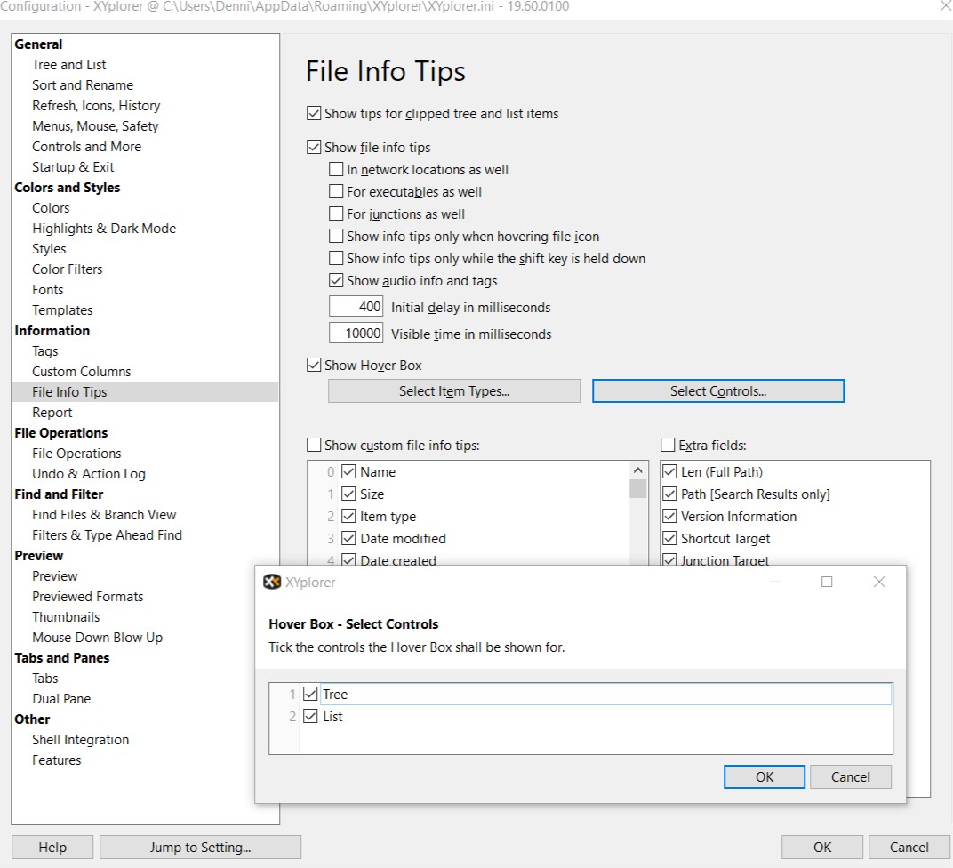953x868 pixels.
Task: Uncheck "Version Information" extra field
Action: pos(671,516)
